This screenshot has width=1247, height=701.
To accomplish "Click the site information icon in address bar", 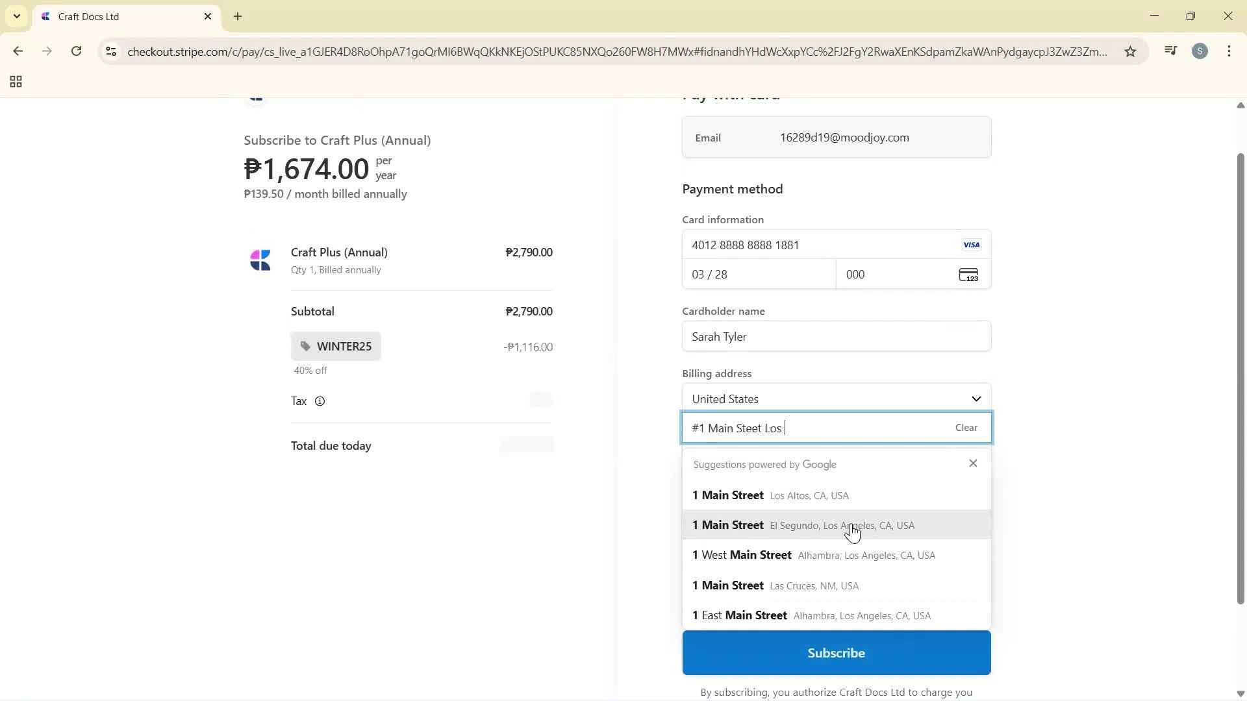I will [x=111, y=52].
